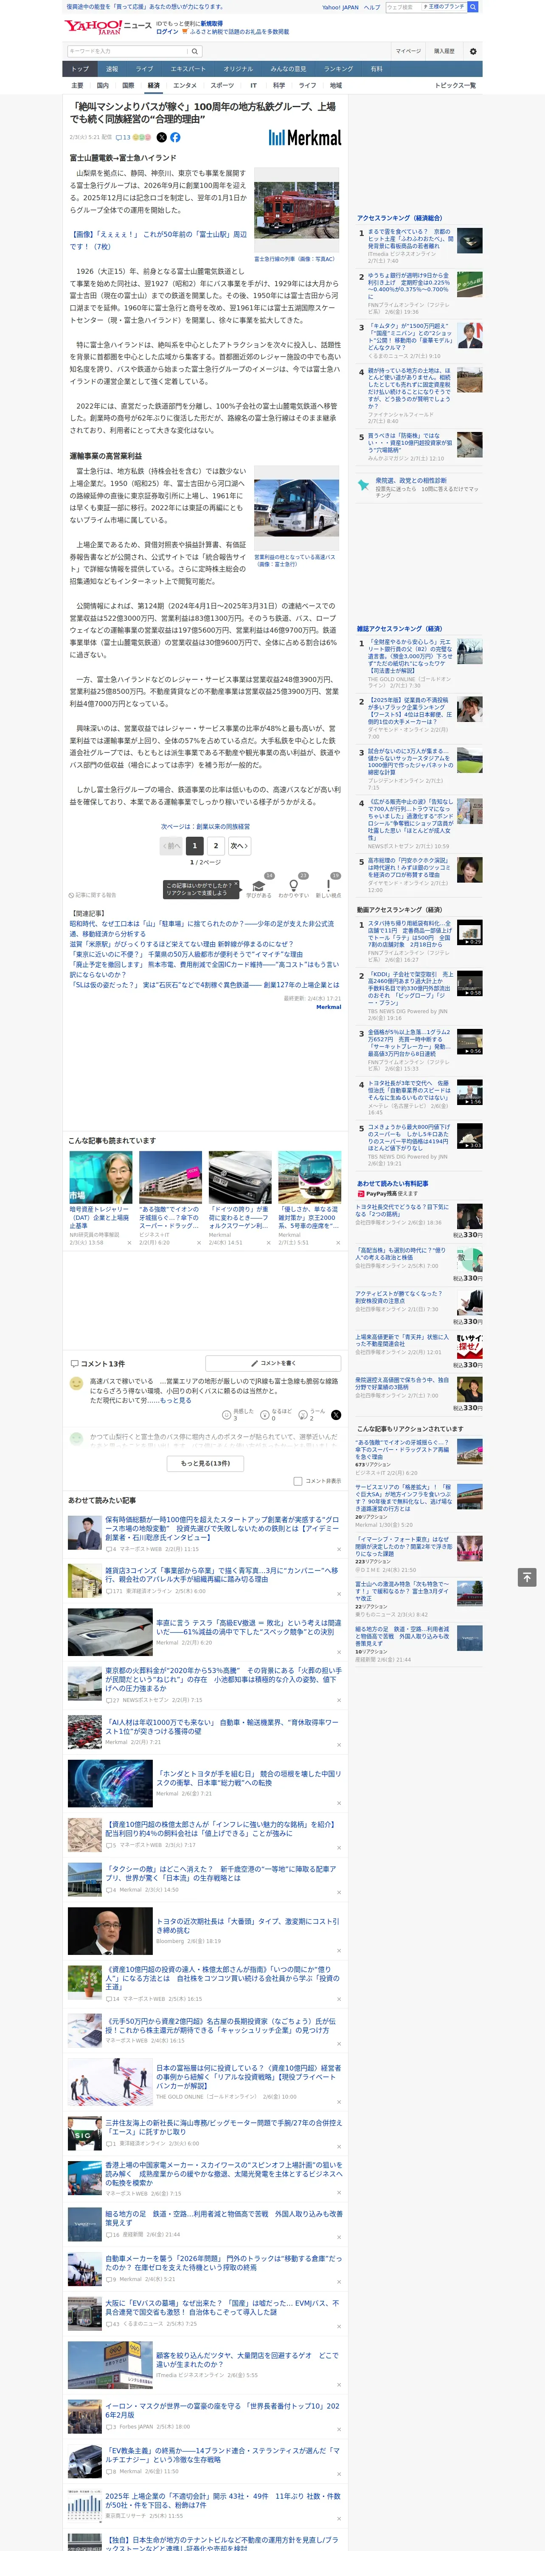The image size is (545, 2551).
Task: Open the Merkmal publisher logo
Action: pos(305,138)
